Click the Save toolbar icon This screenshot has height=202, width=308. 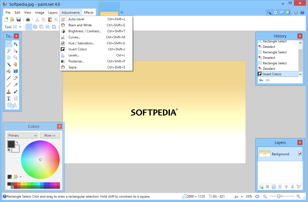tap(19, 19)
